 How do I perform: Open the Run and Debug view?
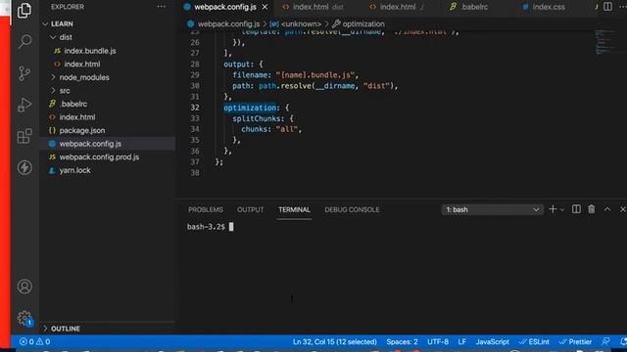click(24, 105)
